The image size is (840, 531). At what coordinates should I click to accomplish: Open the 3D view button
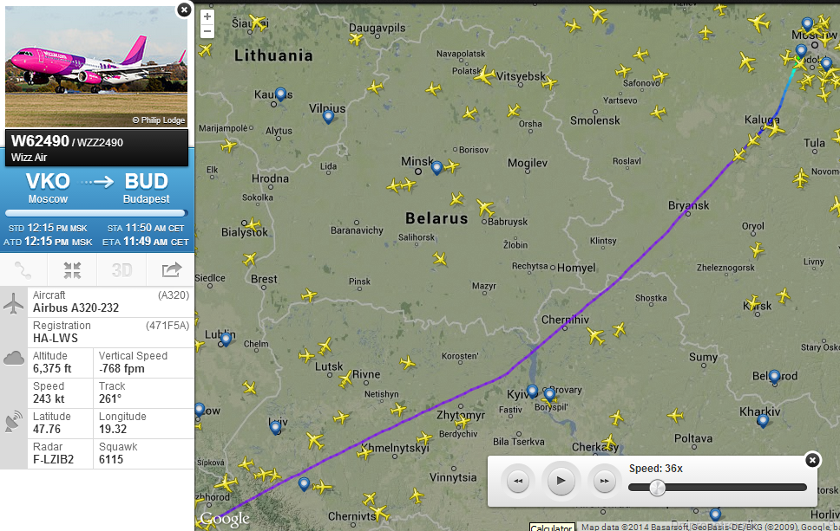point(121,270)
